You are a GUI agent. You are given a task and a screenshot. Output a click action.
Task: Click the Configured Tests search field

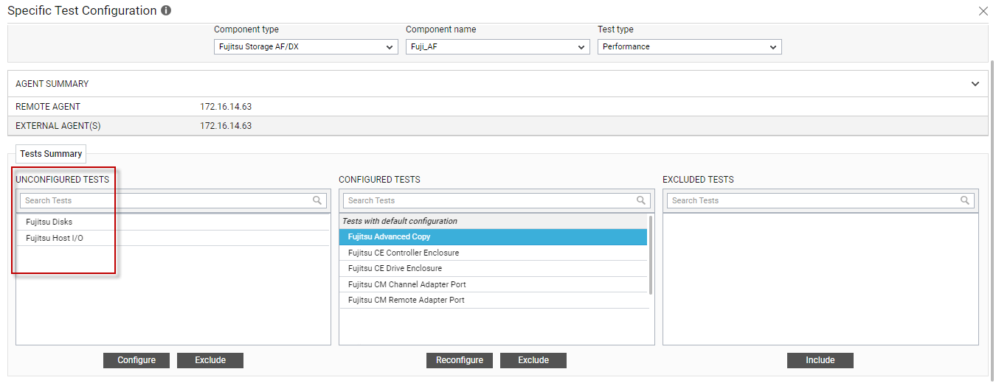(497, 200)
